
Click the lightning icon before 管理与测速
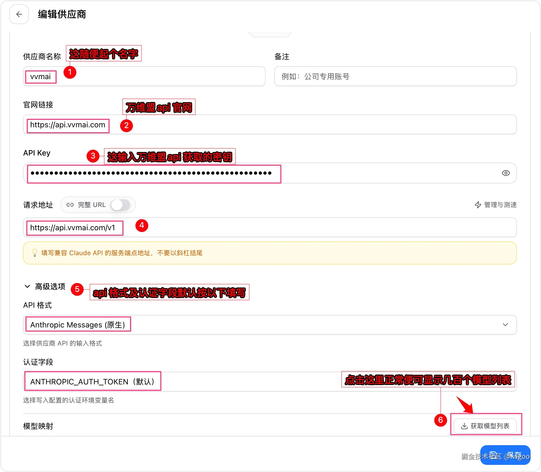(478, 205)
